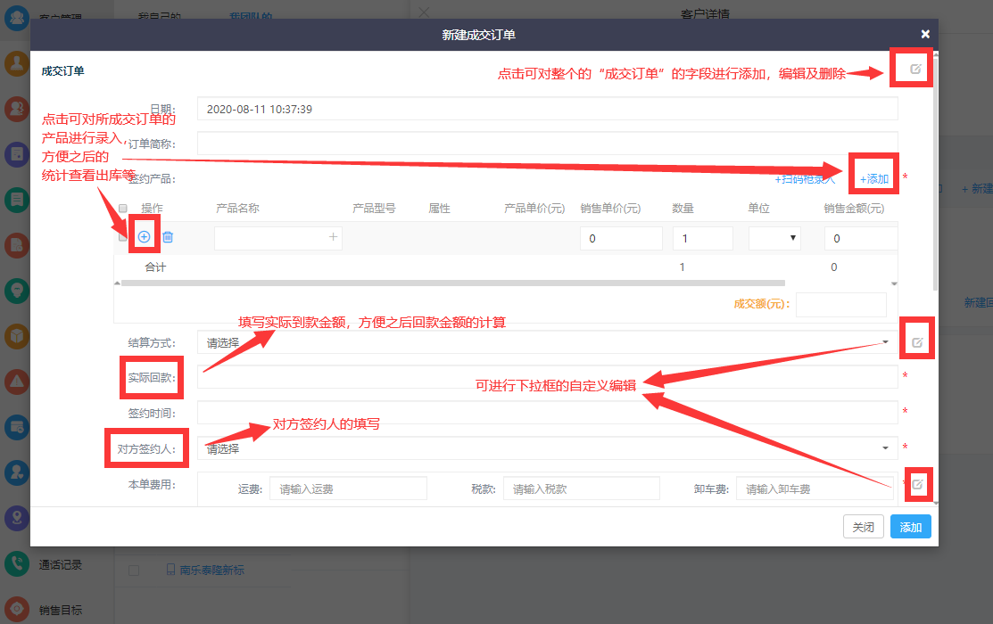Click the 运费 input field

click(x=348, y=489)
